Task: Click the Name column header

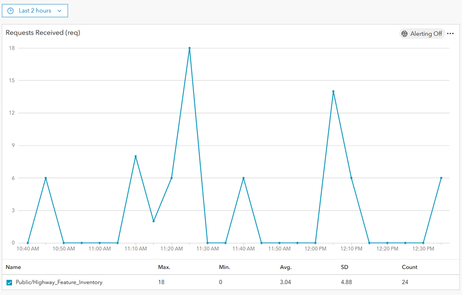Action: coord(13,267)
